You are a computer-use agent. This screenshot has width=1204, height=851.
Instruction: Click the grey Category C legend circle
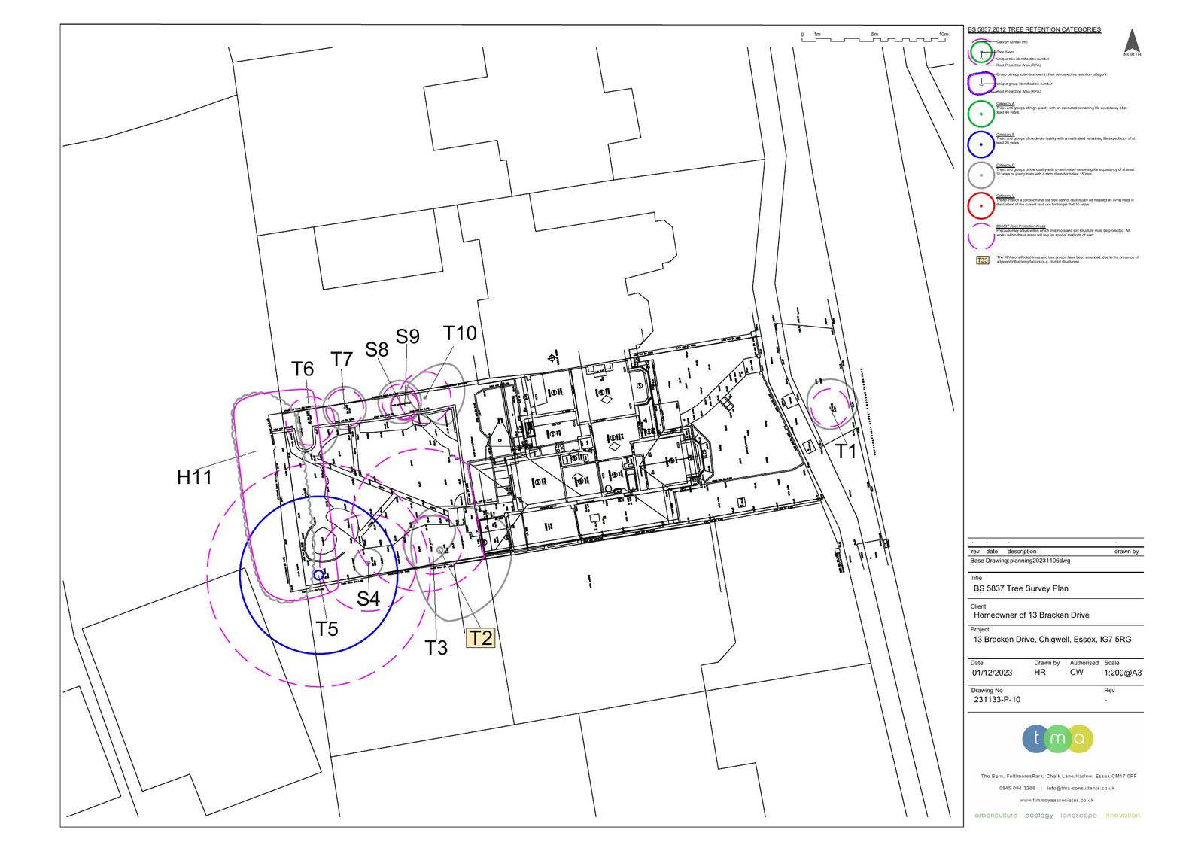(981, 175)
